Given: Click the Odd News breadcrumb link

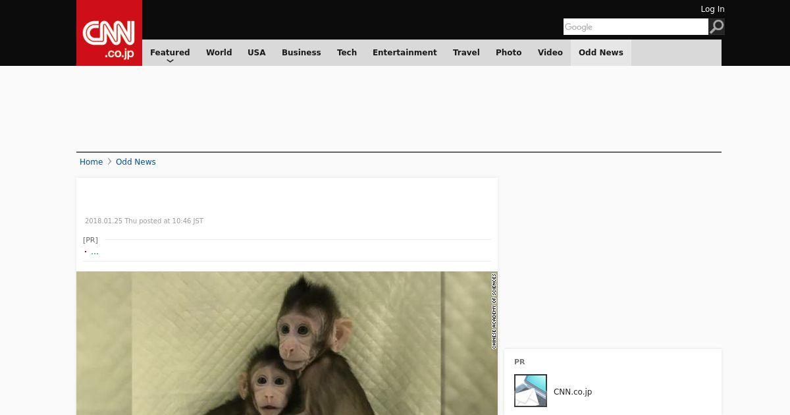Looking at the screenshot, I should pyautogui.click(x=136, y=162).
